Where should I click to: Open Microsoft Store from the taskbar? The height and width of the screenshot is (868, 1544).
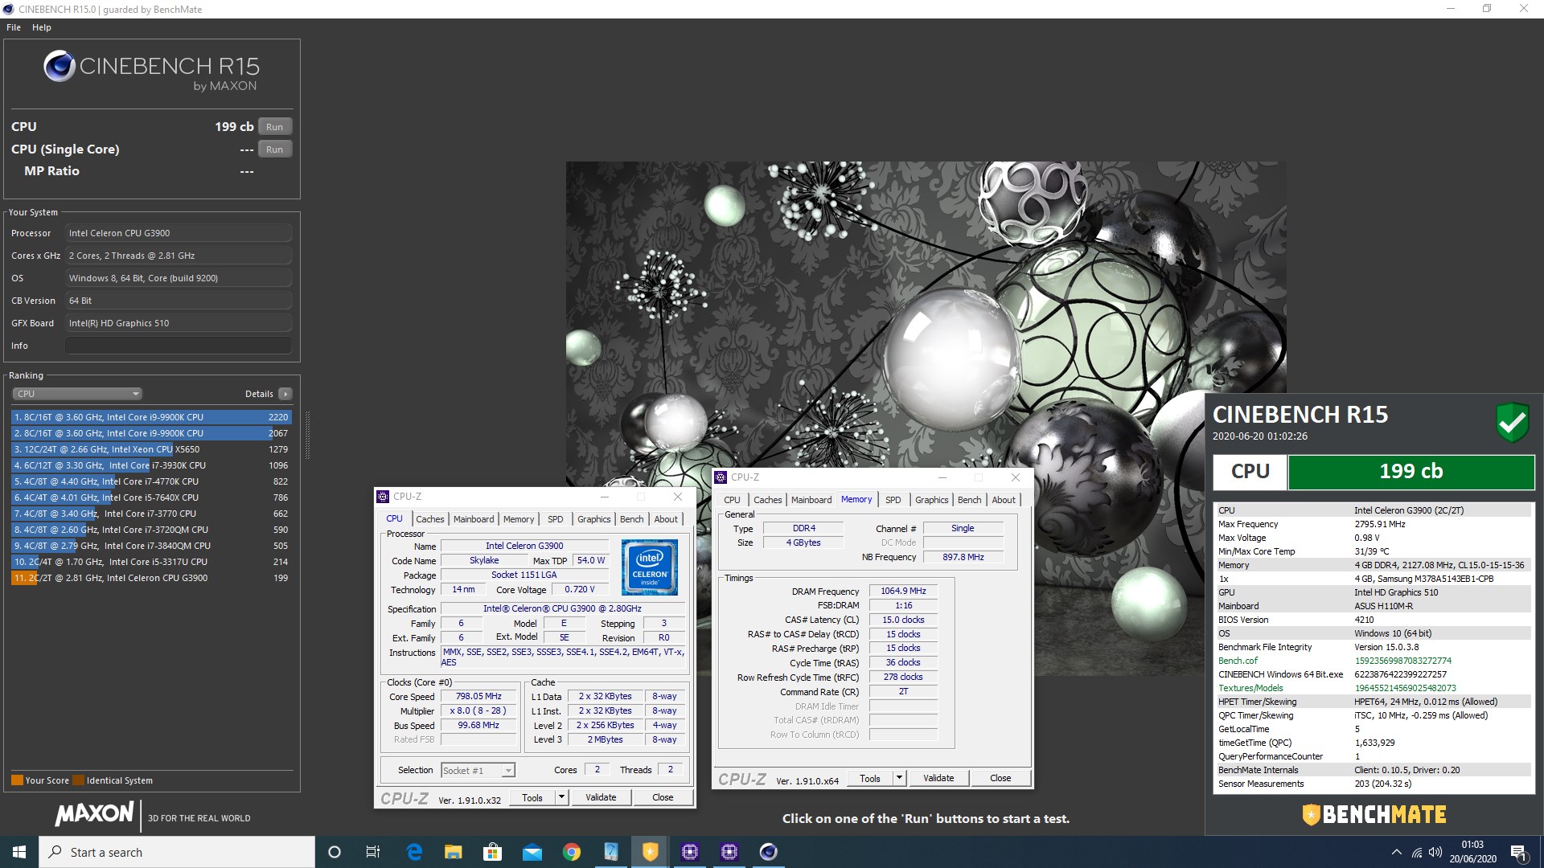click(x=492, y=852)
